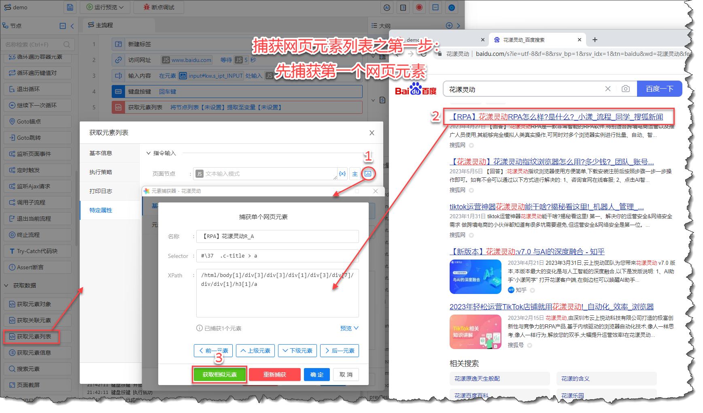Screen dimensions: 703x413
Task: Click the magnifier icon in node search
Action: 67,45
